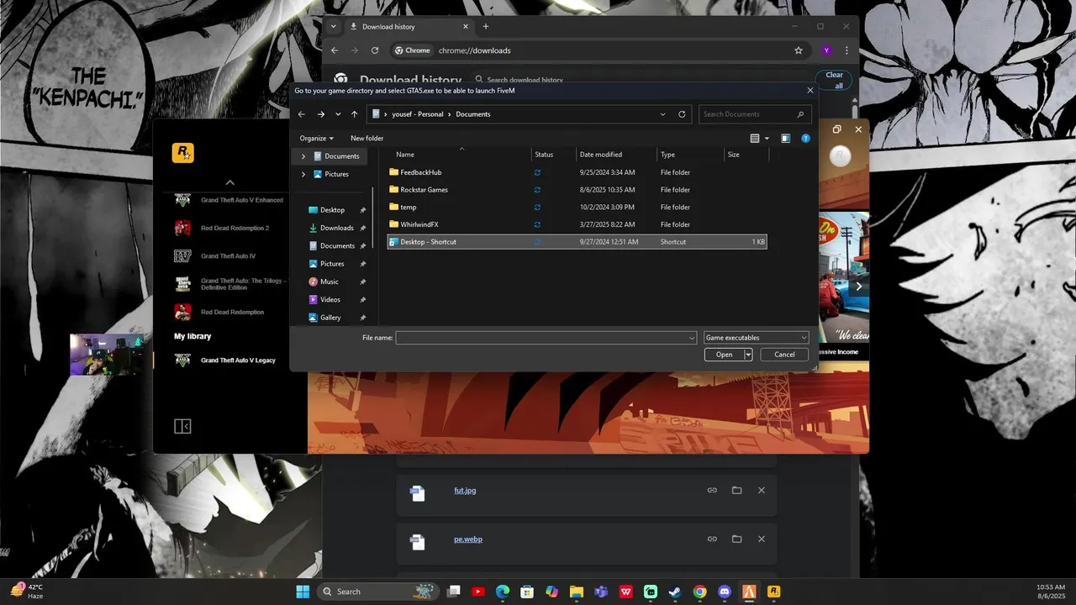This screenshot has width=1076, height=605.
Task: Cancel the file selection dialog
Action: click(784, 355)
